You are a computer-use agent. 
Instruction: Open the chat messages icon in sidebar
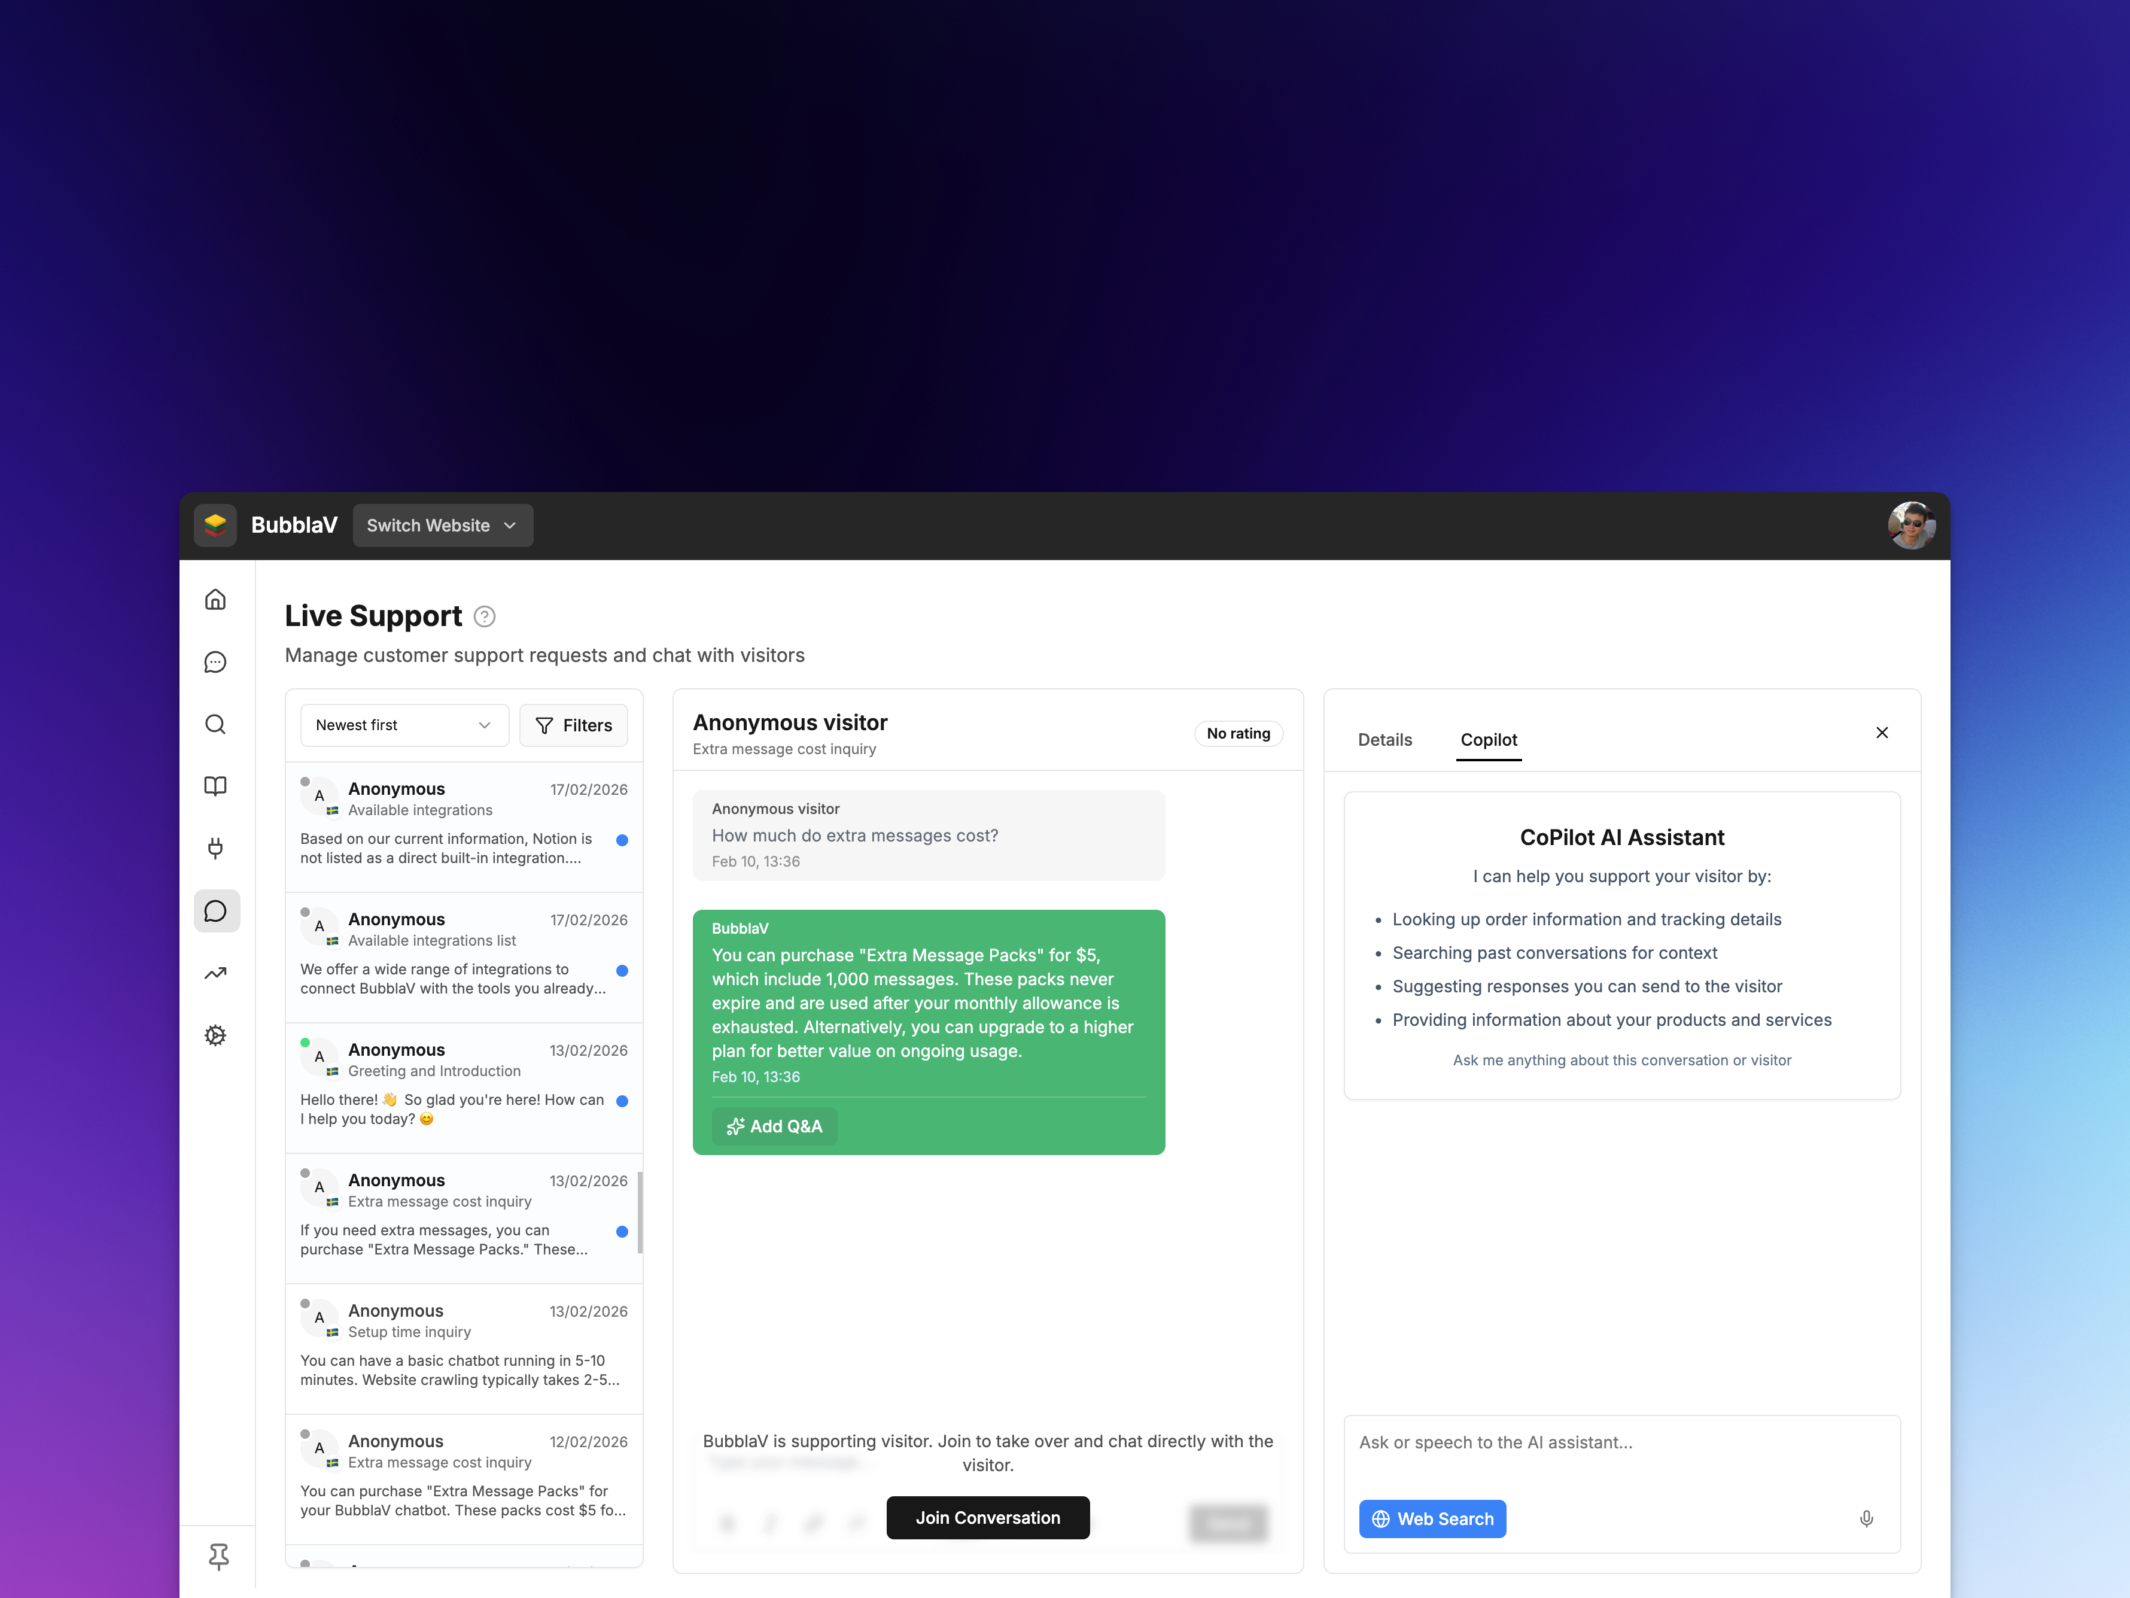(x=216, y=662)
